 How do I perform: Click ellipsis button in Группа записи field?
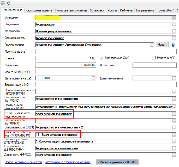tap(152, 45)
